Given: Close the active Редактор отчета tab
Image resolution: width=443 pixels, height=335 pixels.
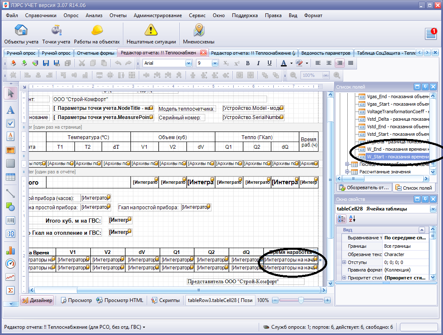Looking at the screenshot, I should (203, 53).
